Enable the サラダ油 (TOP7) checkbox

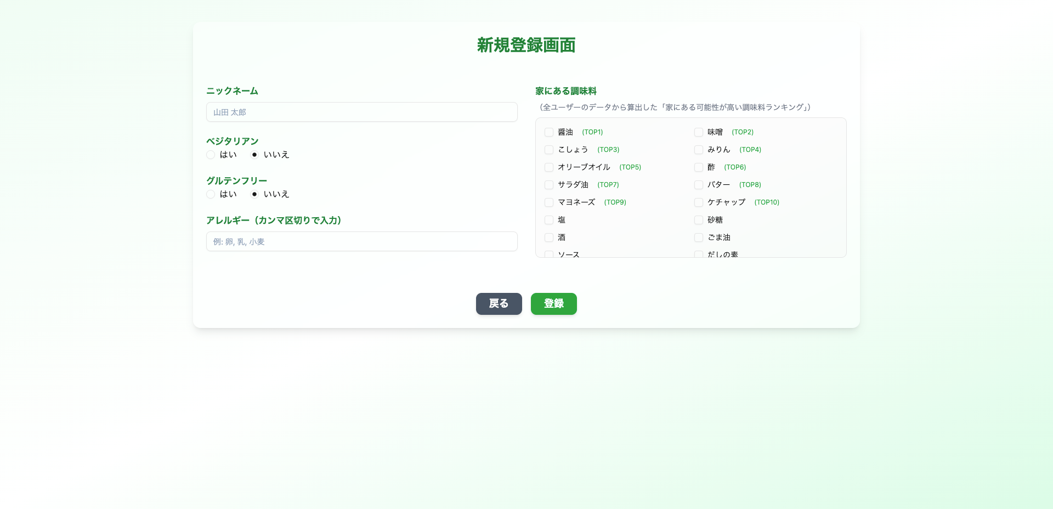coord(549,185)
